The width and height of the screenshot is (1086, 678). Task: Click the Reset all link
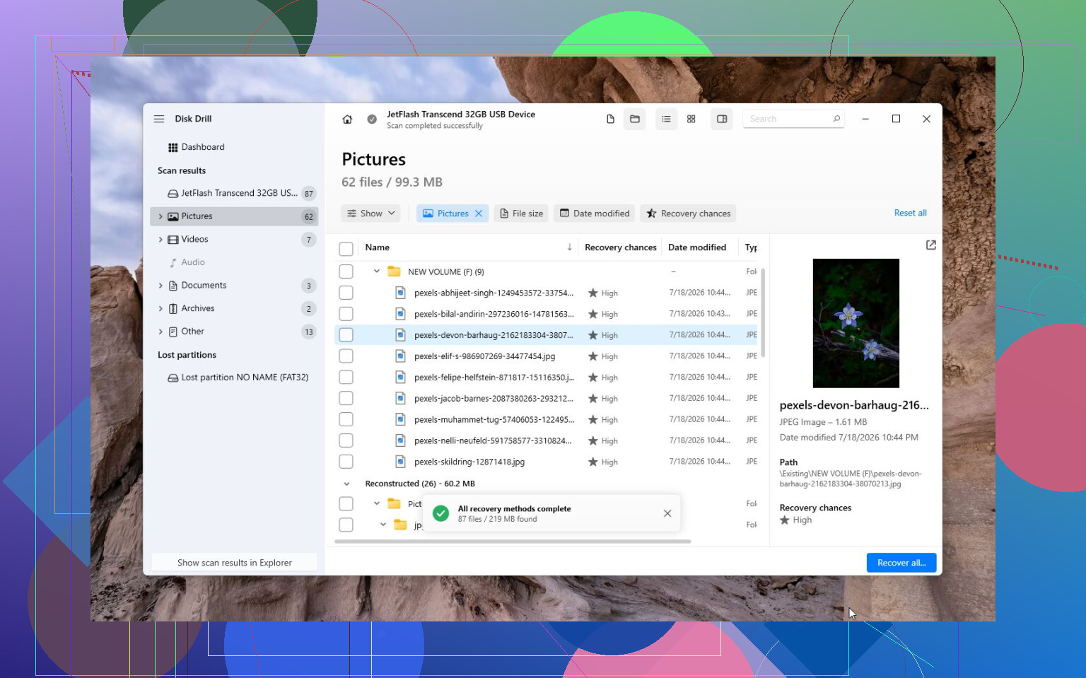point(910,213)
